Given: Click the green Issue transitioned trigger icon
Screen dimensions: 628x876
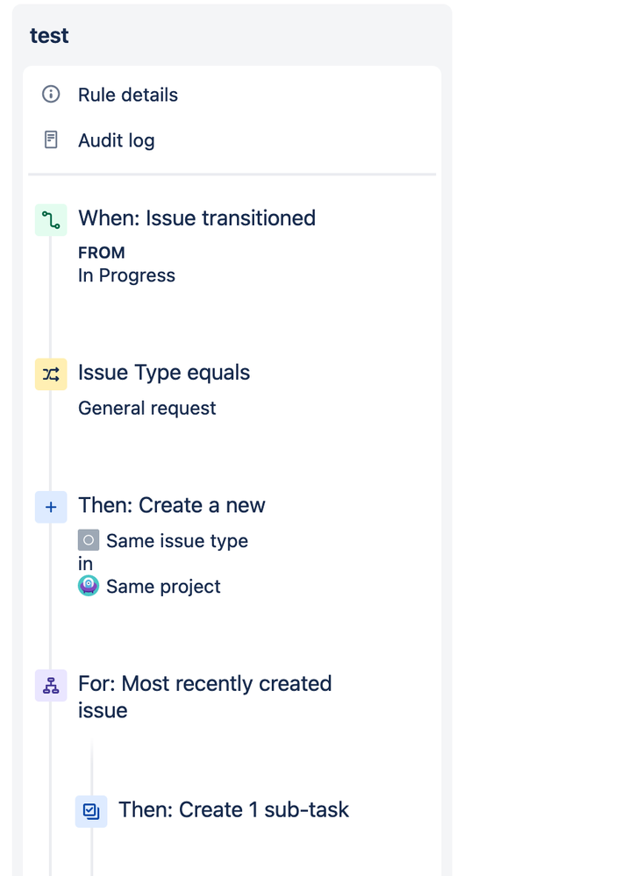Looking at the screenshot, I should point(51,220).
